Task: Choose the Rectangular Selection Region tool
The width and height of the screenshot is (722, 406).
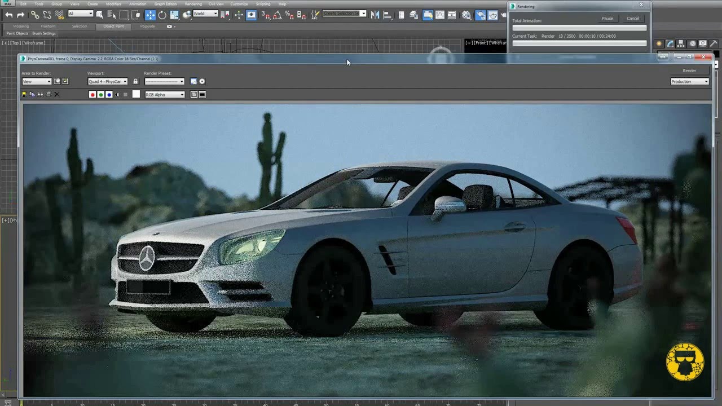Action: point(124,15)
